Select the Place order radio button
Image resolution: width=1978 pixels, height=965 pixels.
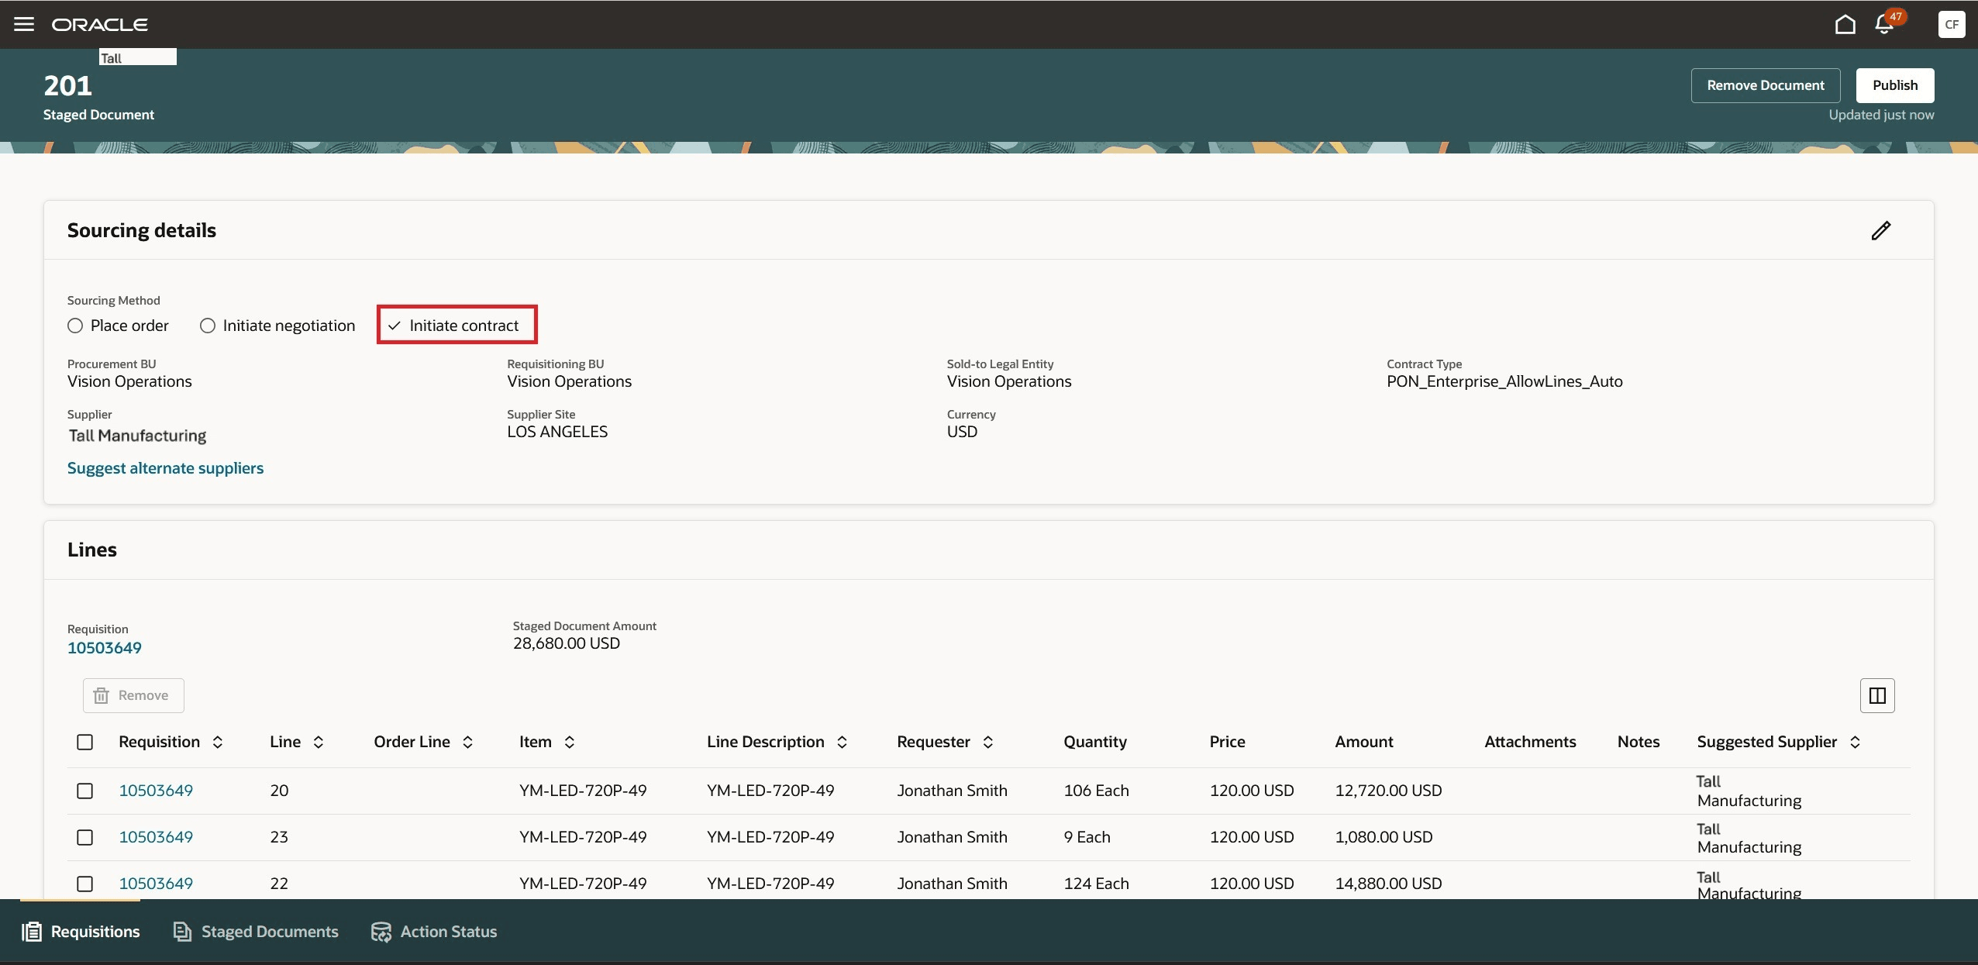[x=75, y=326]
